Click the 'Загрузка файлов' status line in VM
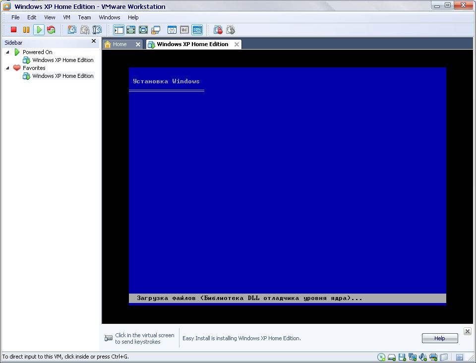 click(249, 298)
